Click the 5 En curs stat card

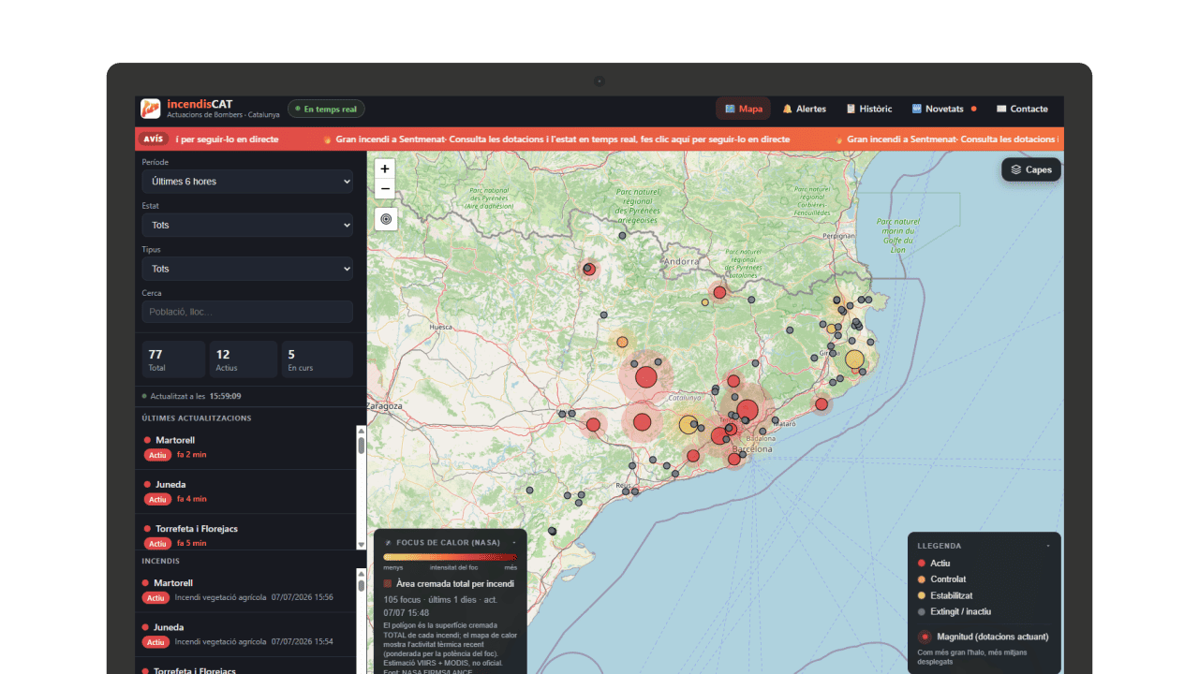(x=318, y=359)
